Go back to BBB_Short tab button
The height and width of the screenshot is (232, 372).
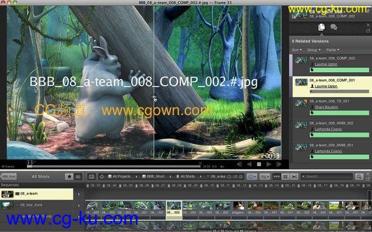(x=9, y=177)
